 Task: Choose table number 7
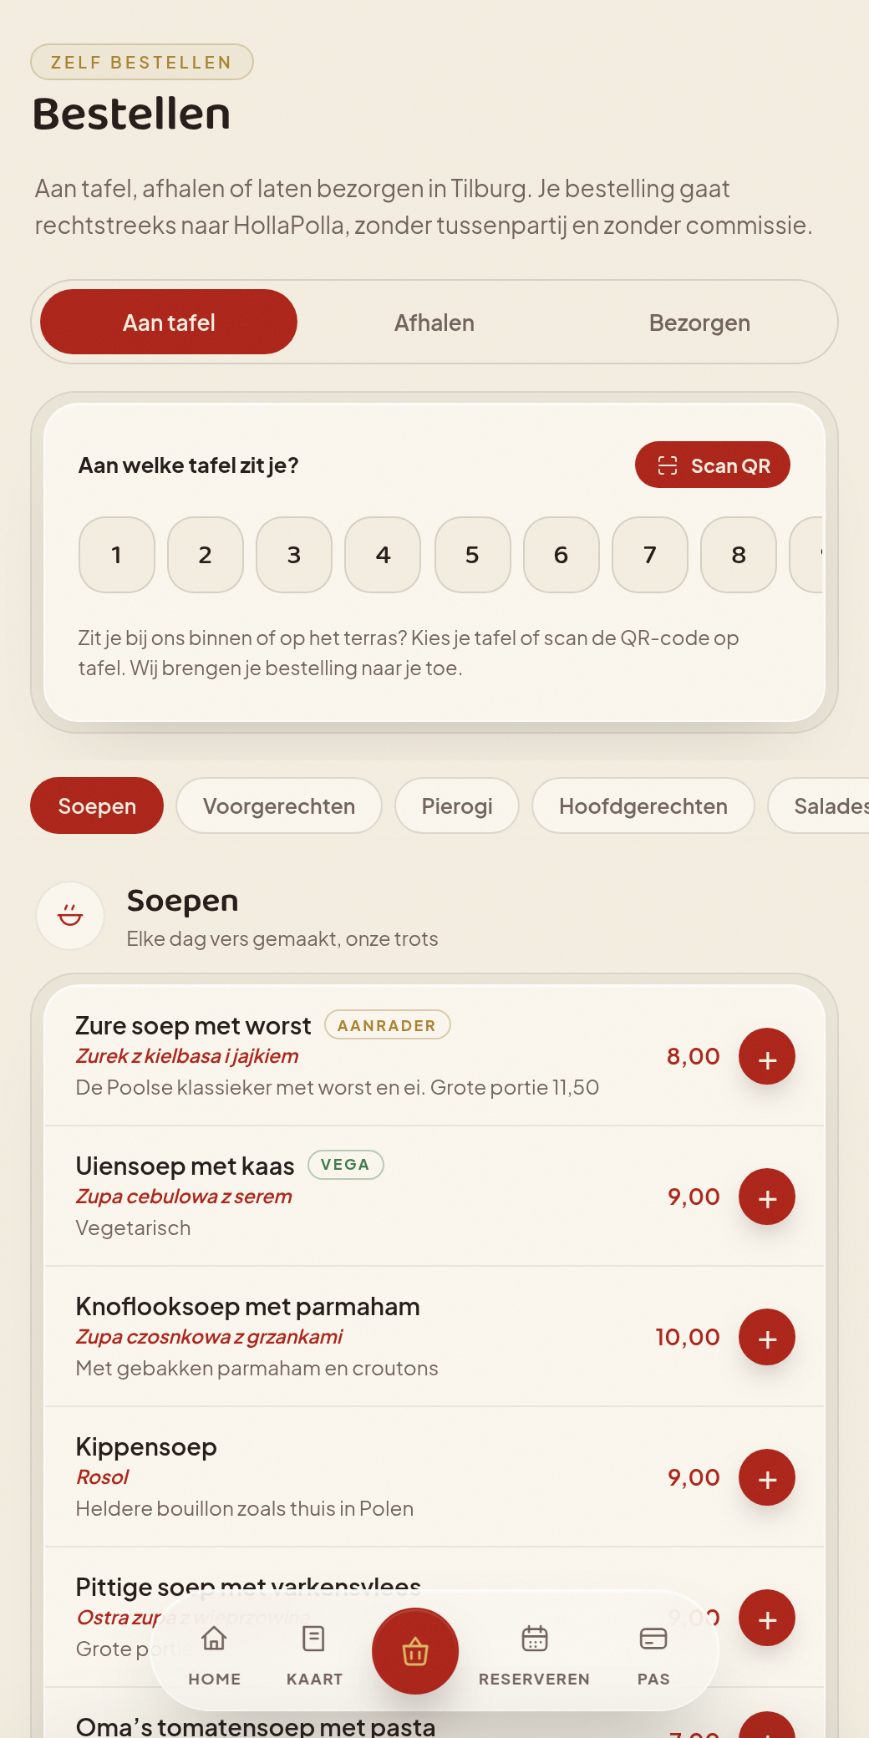tap(650, 555)
